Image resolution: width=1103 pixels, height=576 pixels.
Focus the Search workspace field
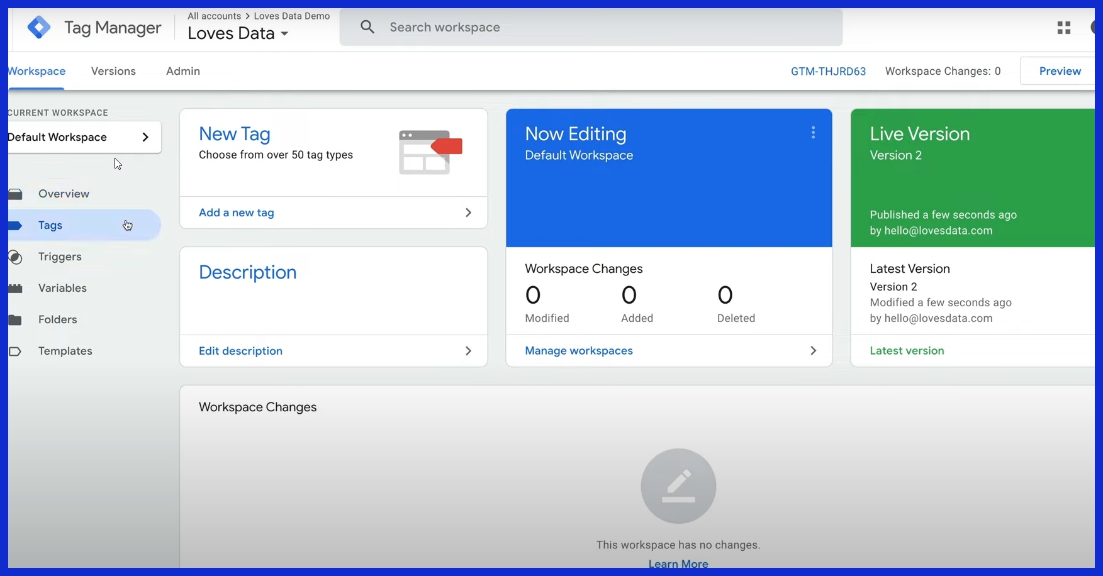[x=591, y=27]
